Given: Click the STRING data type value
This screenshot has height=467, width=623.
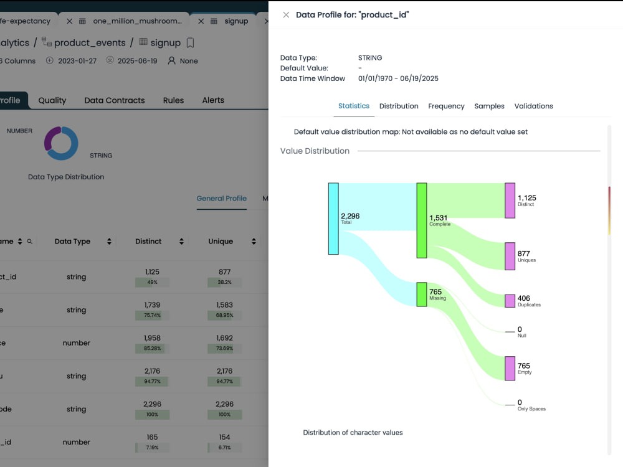Looking at the screenshot, I should pos(370,58).
